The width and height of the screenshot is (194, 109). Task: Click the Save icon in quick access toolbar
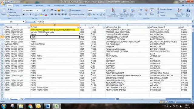tap(8, 2)
